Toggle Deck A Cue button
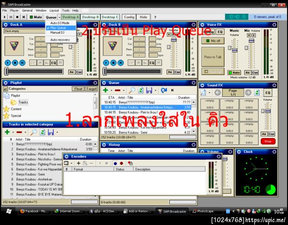Viewport: 288px width, 225px height. 79,72
